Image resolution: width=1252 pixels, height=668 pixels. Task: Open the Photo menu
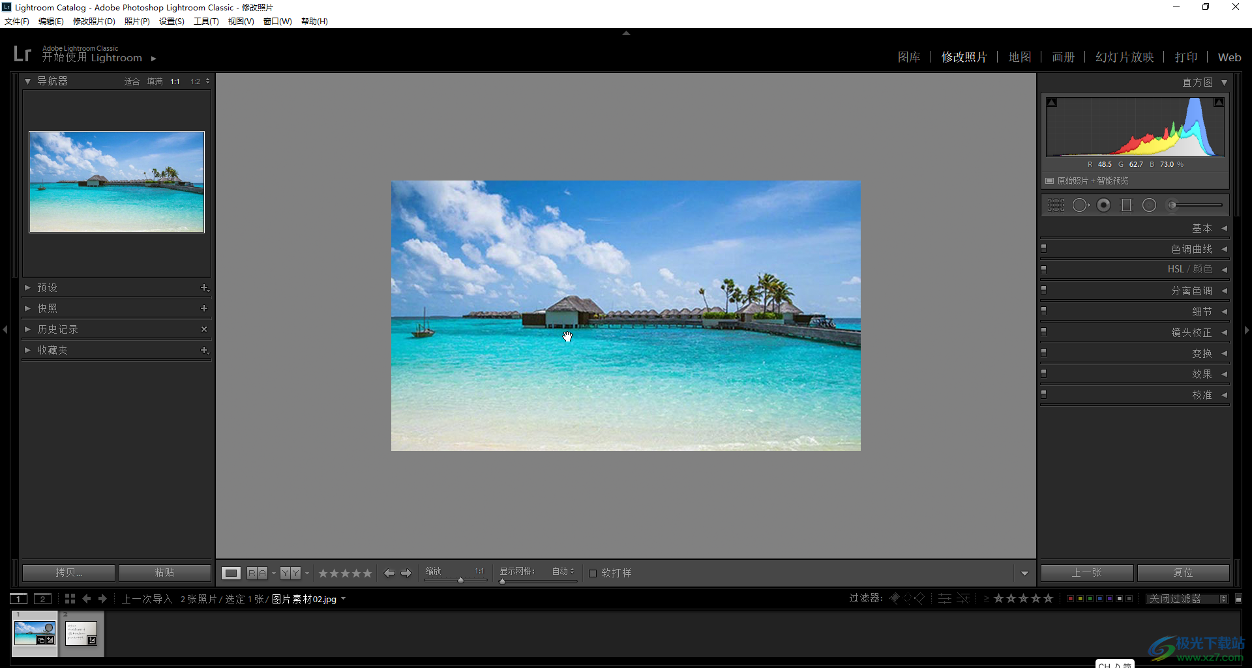(x=137, y=22)
